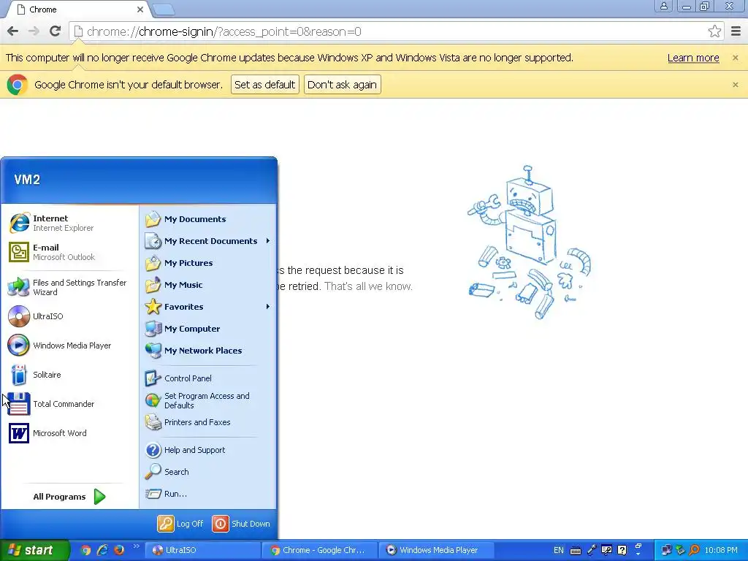
Task: Launch Firefox from Quick Launch bar
Action: tap(119, 550)
